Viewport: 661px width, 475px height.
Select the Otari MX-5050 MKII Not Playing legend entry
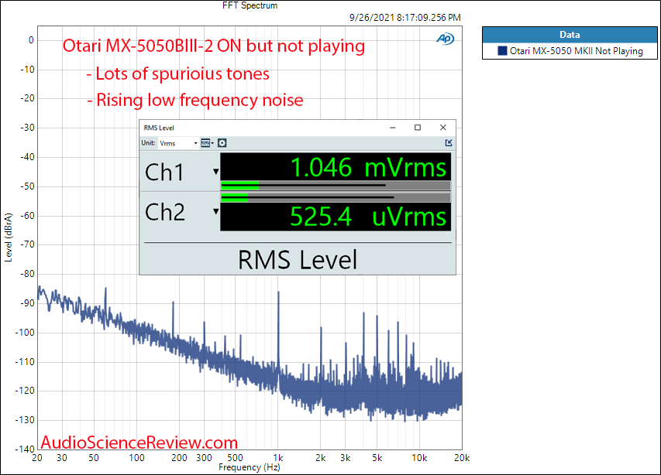(570, 51)
